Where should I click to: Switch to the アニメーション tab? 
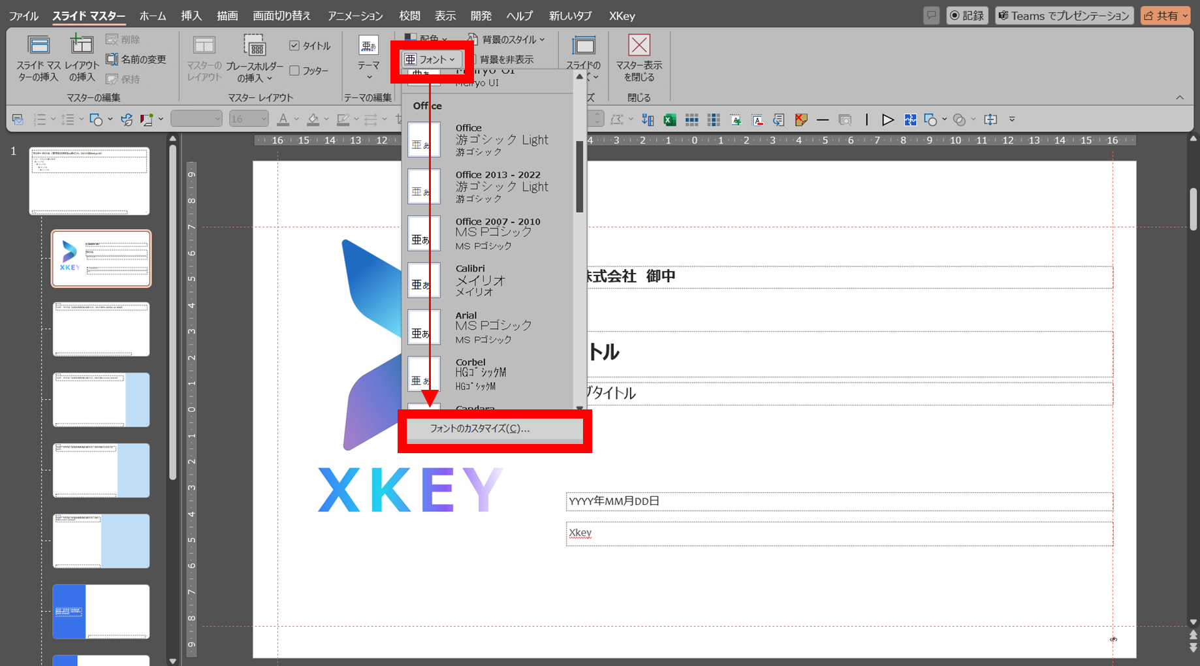[x=355, y=16]
